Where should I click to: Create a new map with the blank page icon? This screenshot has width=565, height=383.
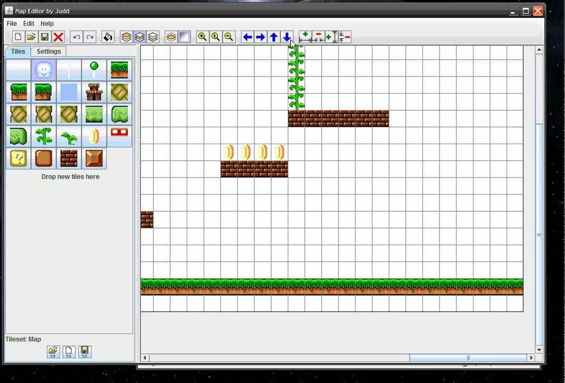[x=18, y=37]
